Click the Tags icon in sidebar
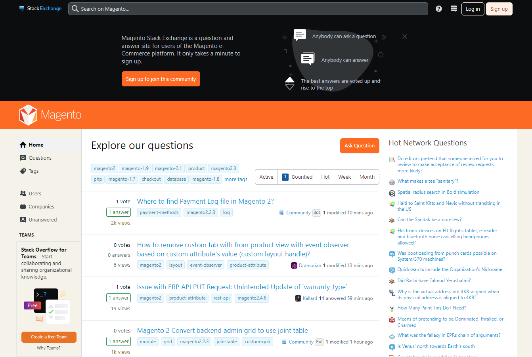Viewport: 532px width, 357px height. pyautogui.click(x=23, y=171)
